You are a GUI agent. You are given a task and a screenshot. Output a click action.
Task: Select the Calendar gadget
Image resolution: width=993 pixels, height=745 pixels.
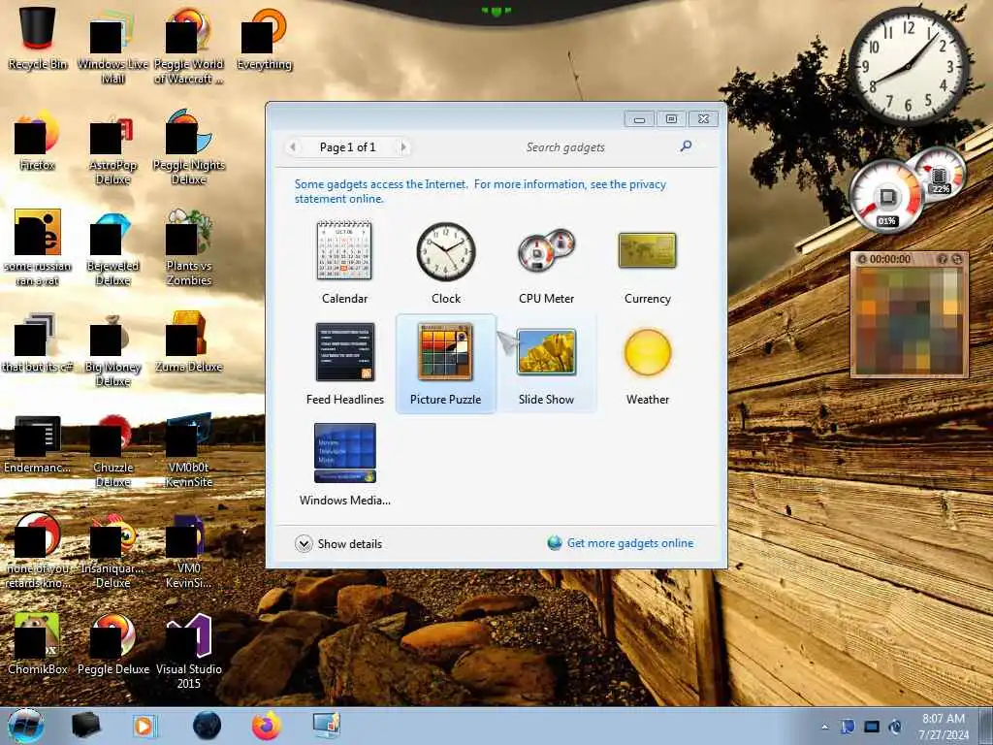tap(344, 262)
